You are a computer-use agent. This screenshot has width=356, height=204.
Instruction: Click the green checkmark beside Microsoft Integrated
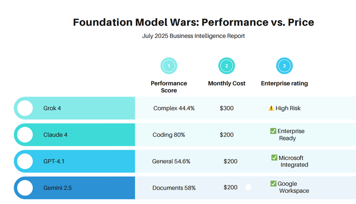pyautogui.click(x=274, y=158)
